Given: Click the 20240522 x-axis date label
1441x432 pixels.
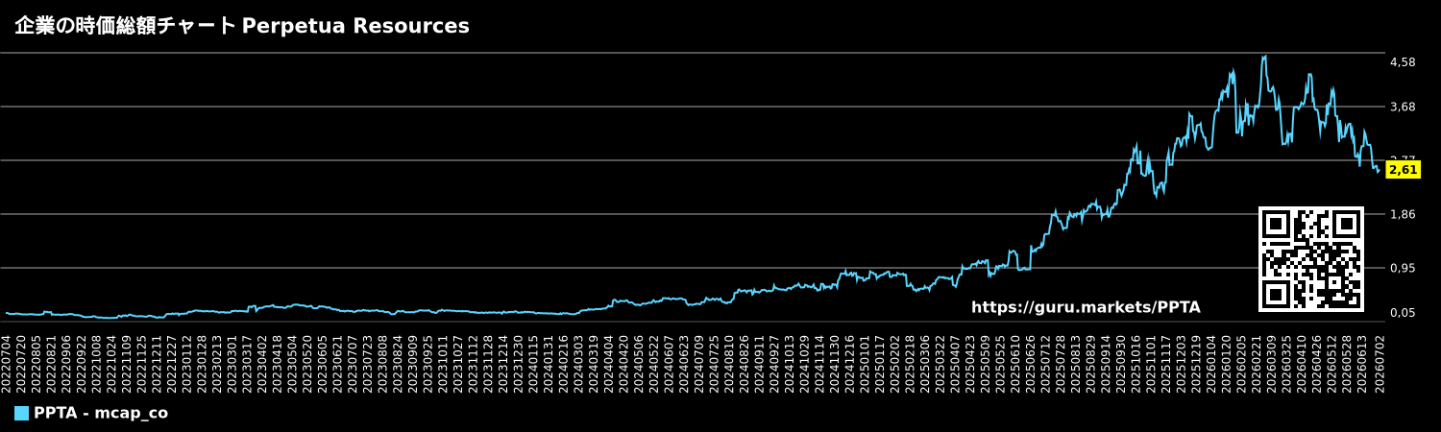Looking at the screenshot, I should coord(654,363).
